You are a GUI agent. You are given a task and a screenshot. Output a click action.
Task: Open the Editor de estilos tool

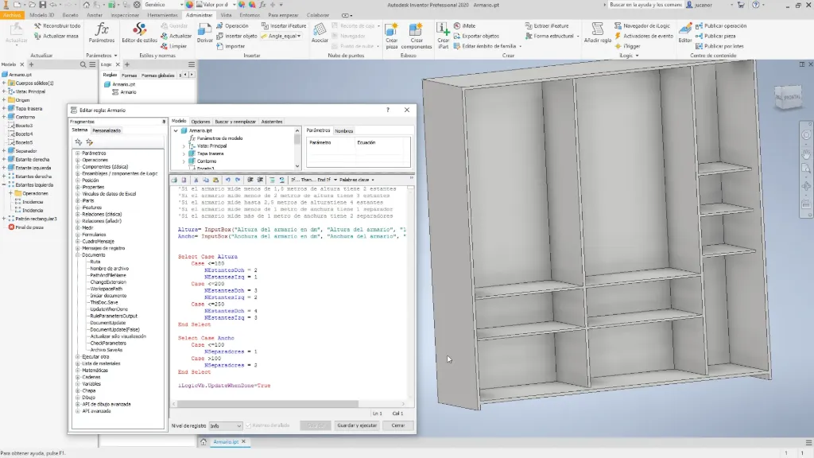pyautogui.click(x=139, y=33)
